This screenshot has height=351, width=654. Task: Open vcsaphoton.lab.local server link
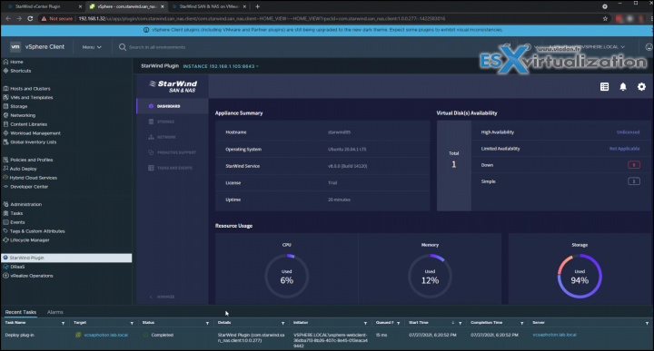[554, 335]
